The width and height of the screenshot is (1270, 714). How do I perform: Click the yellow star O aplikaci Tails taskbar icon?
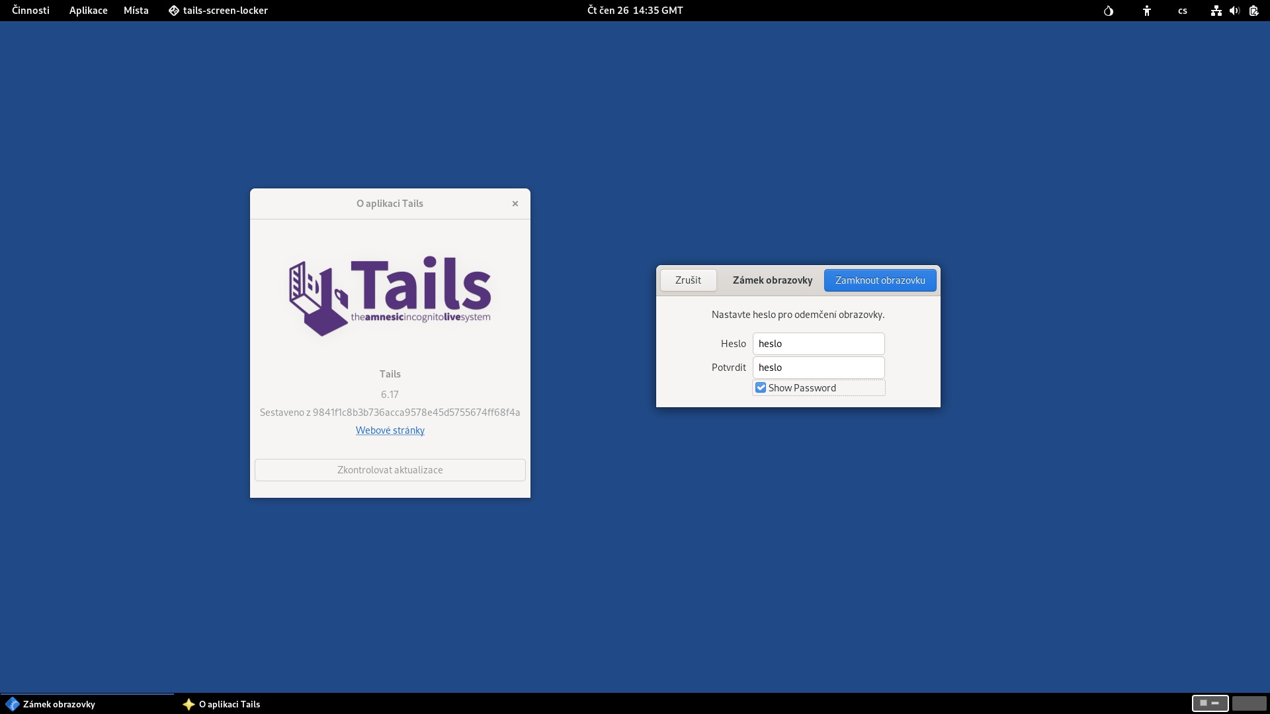189,704
